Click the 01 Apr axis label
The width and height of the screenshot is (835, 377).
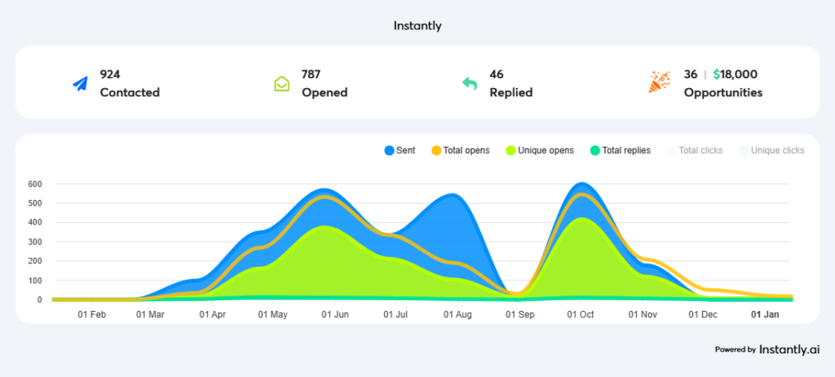point(213,315)
